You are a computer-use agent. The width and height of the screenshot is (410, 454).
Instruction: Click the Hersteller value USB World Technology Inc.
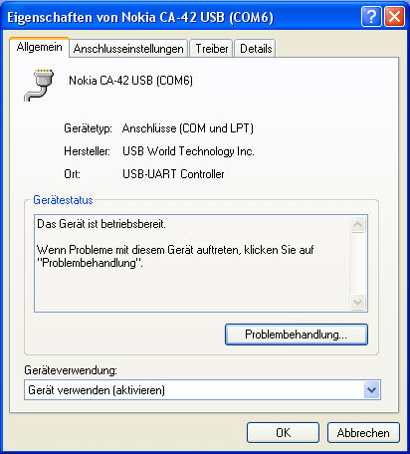click(x=188, y=151)
